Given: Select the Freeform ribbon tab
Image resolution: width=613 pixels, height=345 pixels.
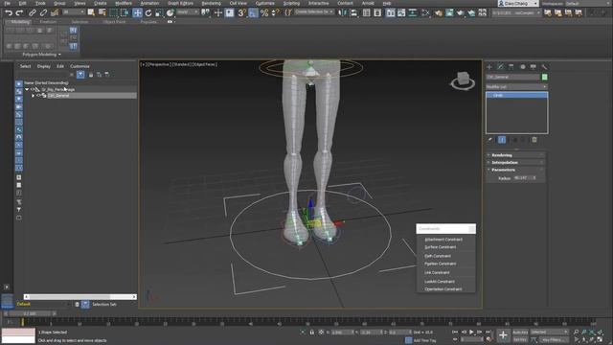Looking at the screenshot, I should pyautogui.click(x=48, y=22).
